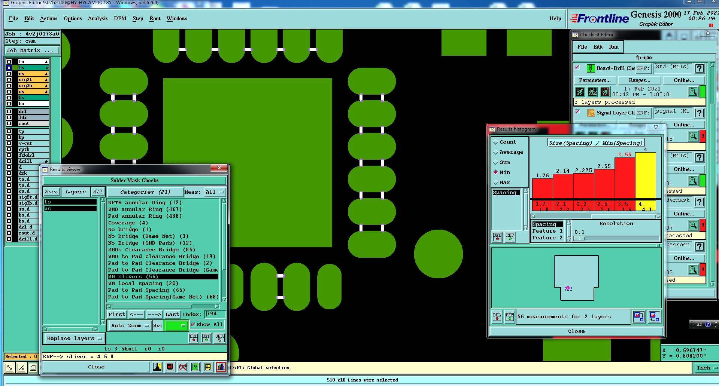Click third run icon under Board-Drill Parameters
This screenshot has width=719, height=386.
(x=605, y=92)
